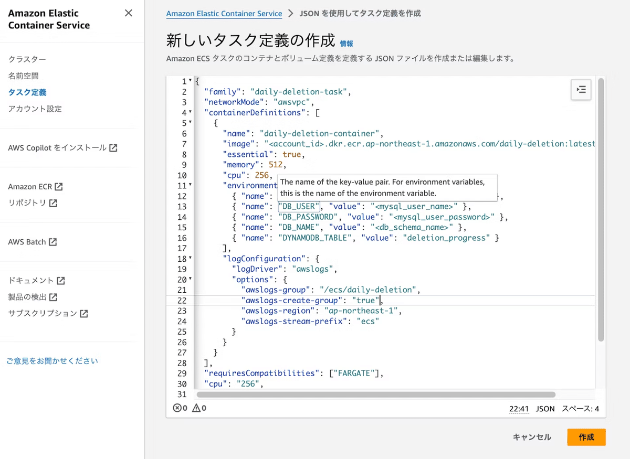Click the "ap-northeast-1" region value on line 23
Viewport: 630px width, 459px height.
362,311
